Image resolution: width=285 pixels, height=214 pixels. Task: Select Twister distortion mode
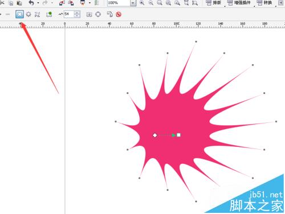37,14
